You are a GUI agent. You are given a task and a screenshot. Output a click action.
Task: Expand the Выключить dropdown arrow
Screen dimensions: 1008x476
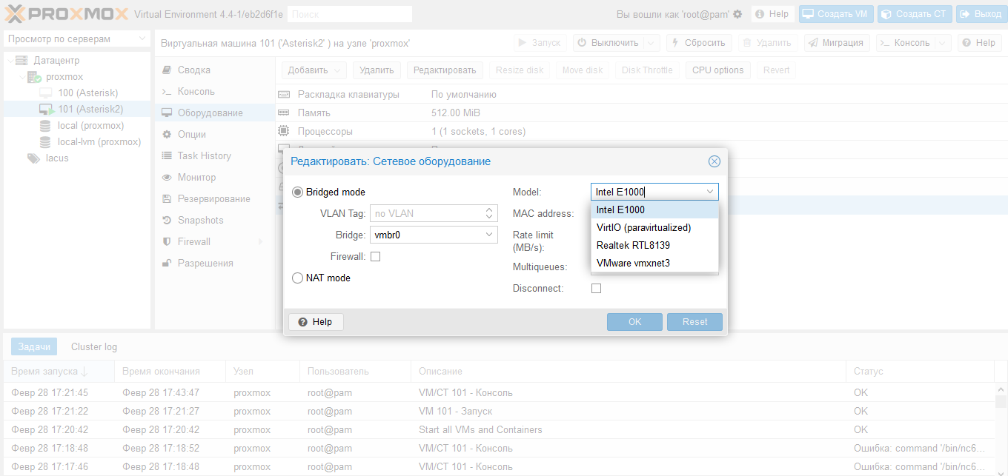coord(651,43)
